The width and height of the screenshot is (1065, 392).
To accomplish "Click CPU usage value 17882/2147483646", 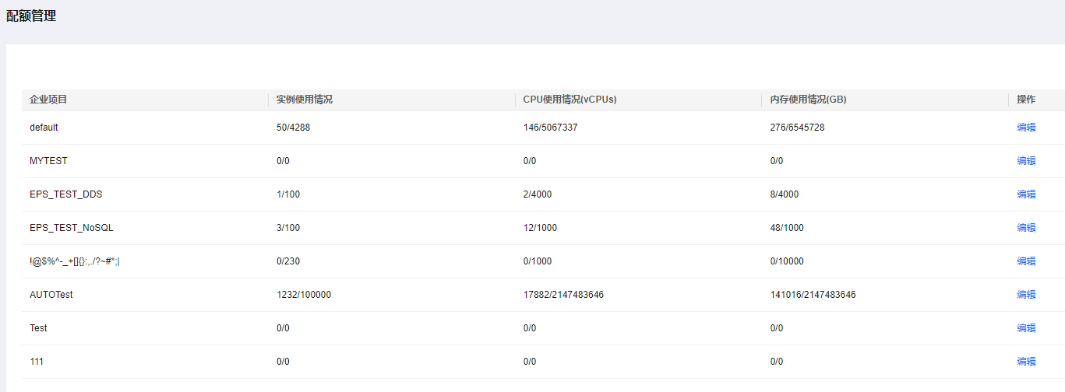I will 564,295.
